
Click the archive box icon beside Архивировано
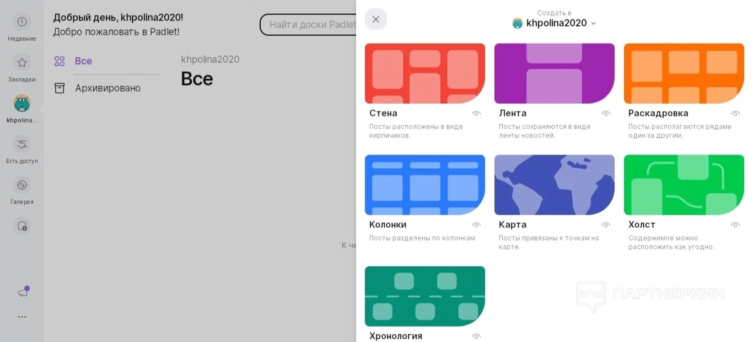click(60, 88)
